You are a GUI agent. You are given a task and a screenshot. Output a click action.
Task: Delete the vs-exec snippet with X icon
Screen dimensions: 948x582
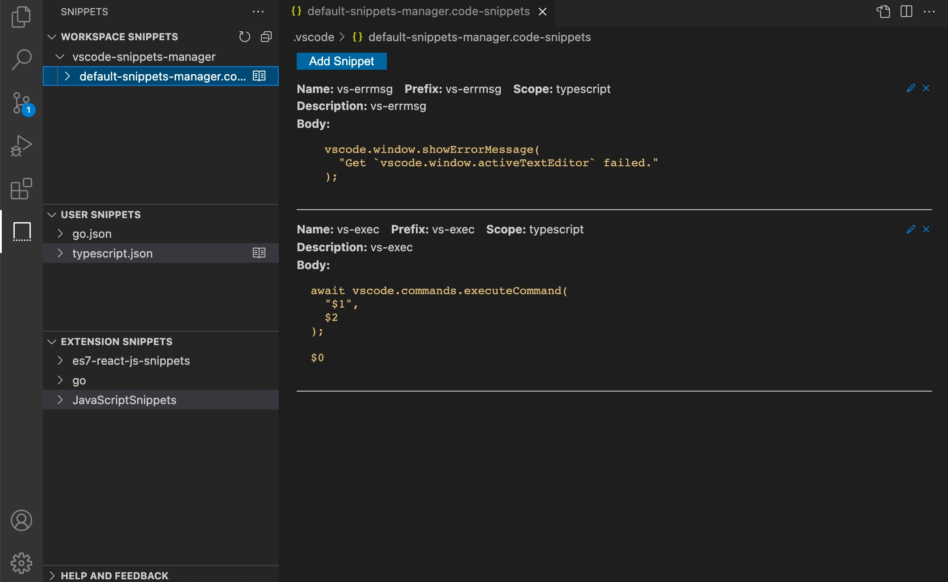926,229
